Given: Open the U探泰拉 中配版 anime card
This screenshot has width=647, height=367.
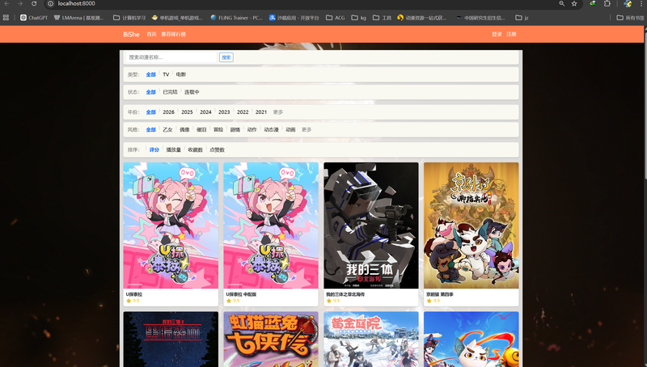Looking at the screenshot, I should 271,234.
